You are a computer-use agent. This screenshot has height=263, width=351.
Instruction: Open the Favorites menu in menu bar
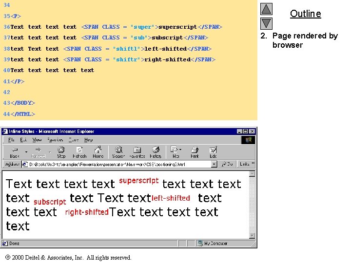[55, 140]
